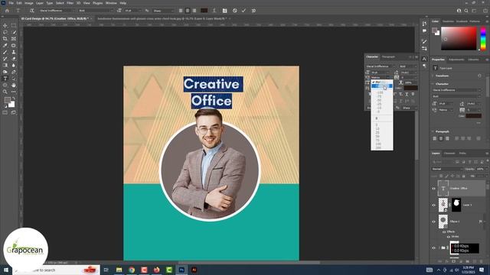490x275 pixels.
Task: Toggle Stroke effect visibility
Action: [449, 237]
